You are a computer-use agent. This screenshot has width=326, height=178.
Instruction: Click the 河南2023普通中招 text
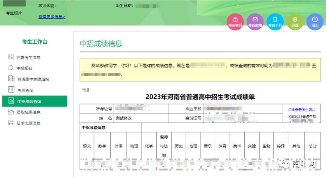302,117
